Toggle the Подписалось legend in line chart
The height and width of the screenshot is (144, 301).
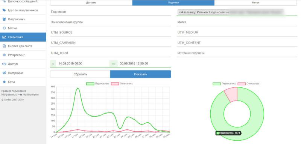coord(98,84)
